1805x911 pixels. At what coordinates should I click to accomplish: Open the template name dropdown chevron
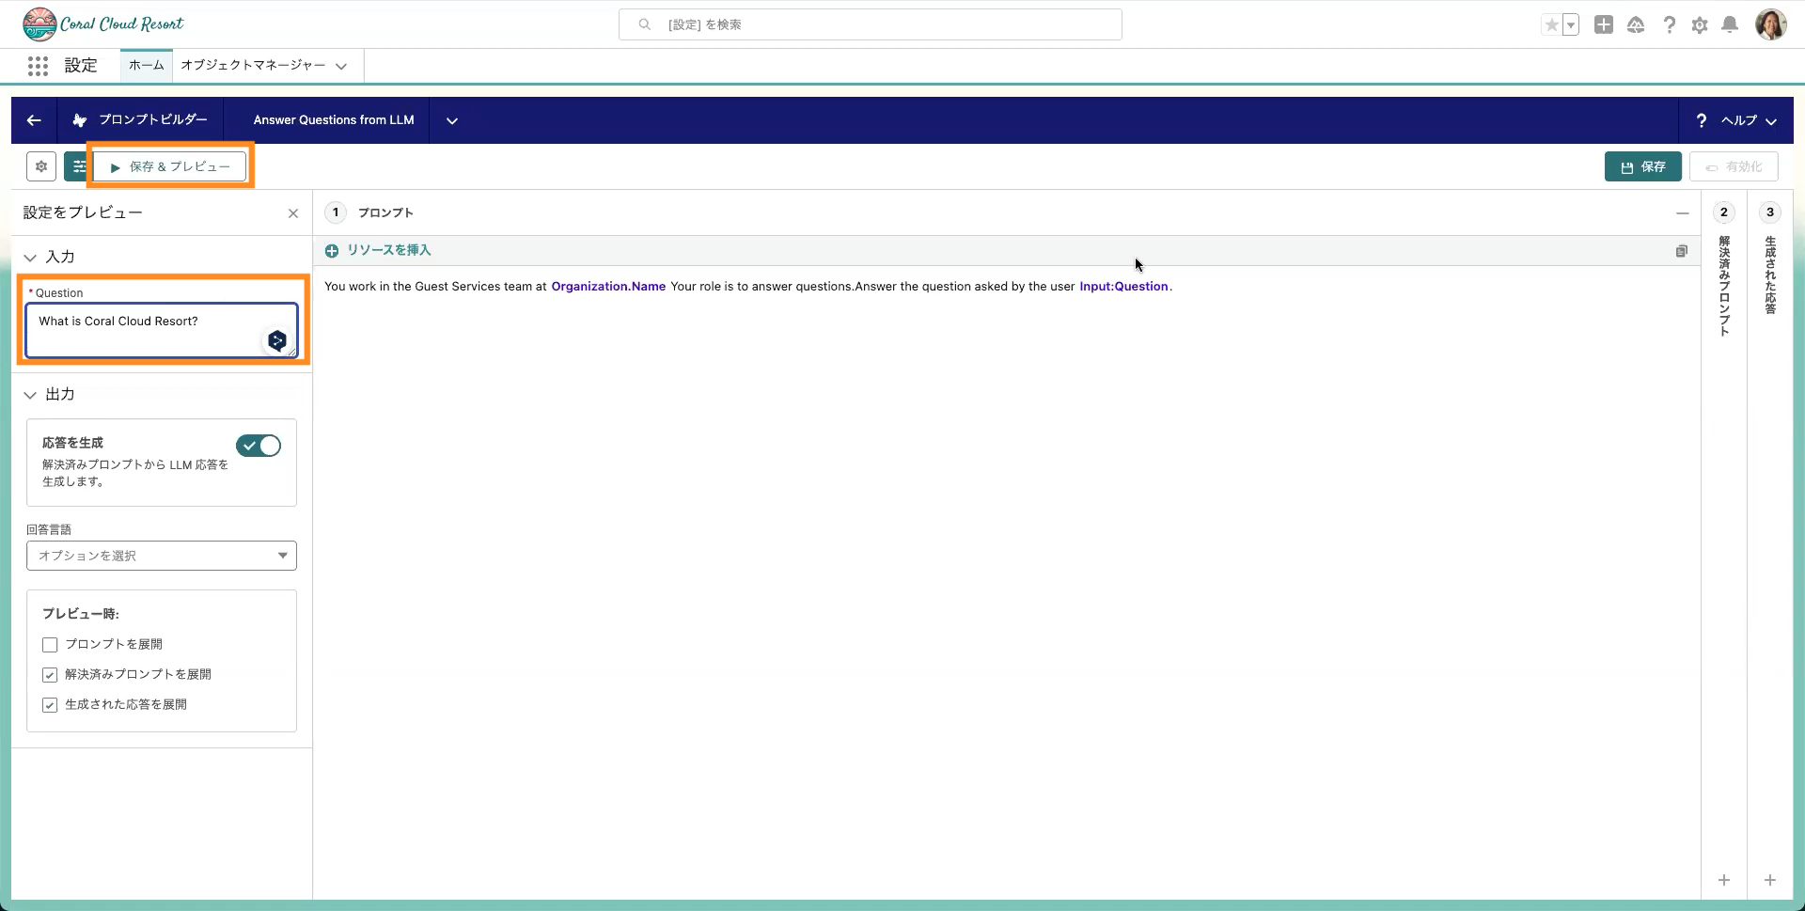pos(452,120)
